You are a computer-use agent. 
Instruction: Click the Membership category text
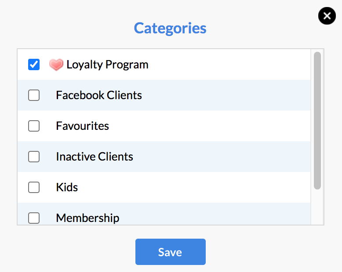point(87,218)
